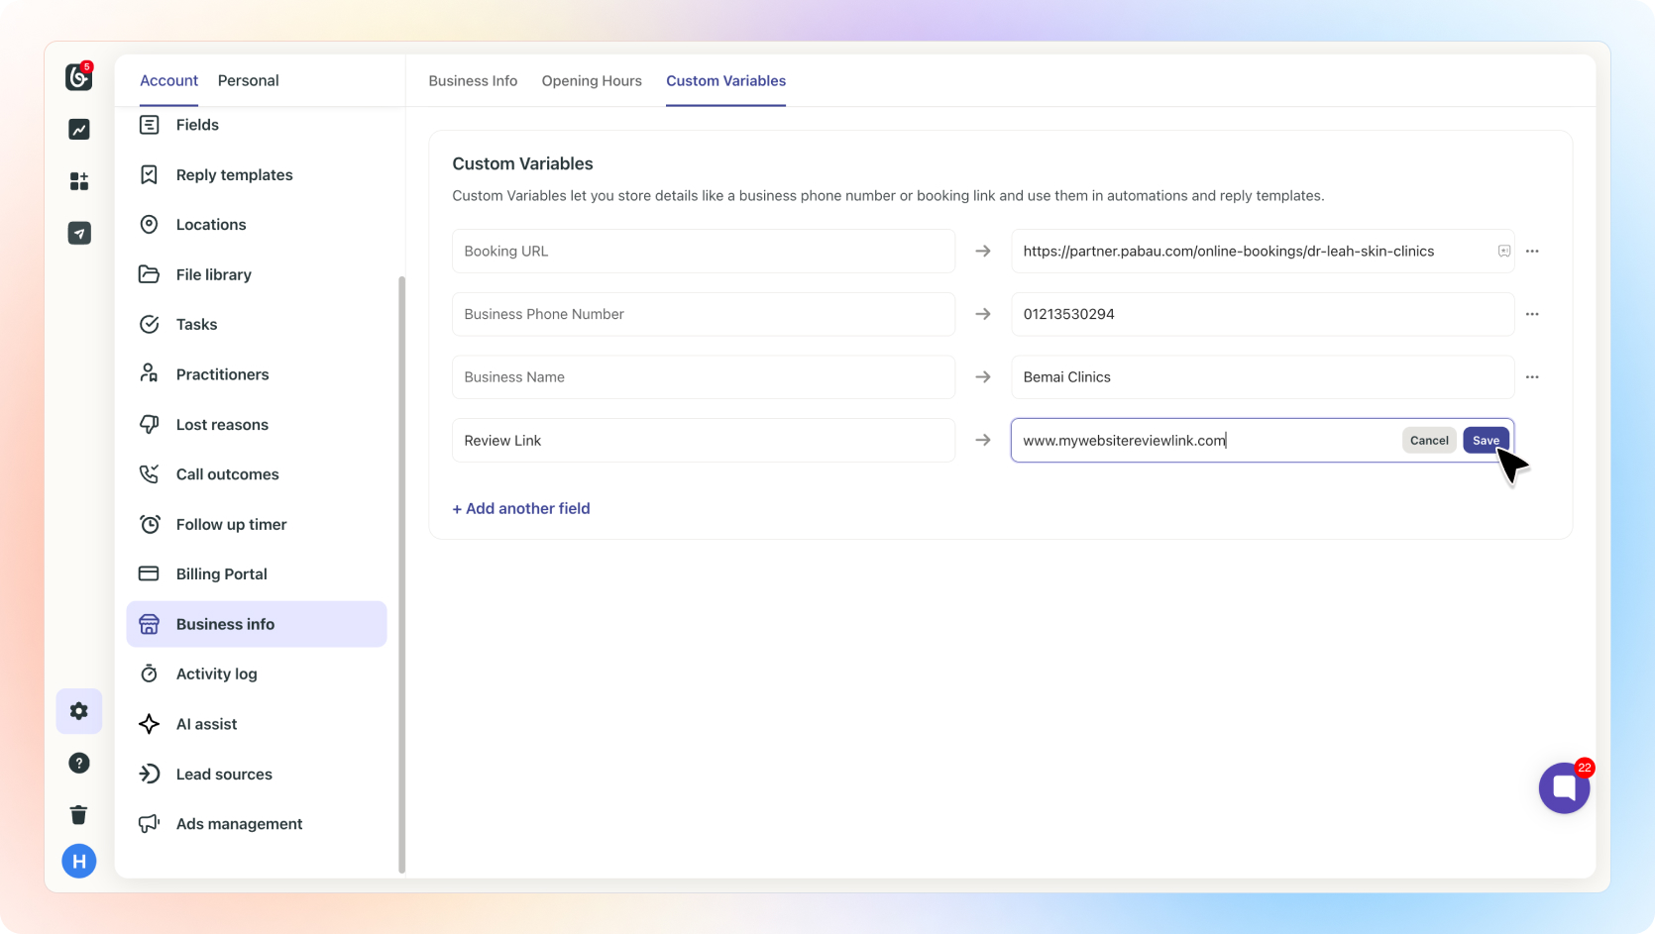Switch to the Opening Hours tab

click(x=592, y=81)
